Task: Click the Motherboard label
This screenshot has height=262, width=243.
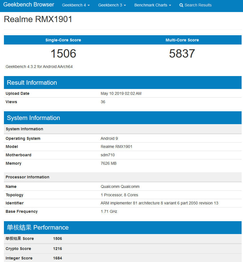Action: [19, 155]
